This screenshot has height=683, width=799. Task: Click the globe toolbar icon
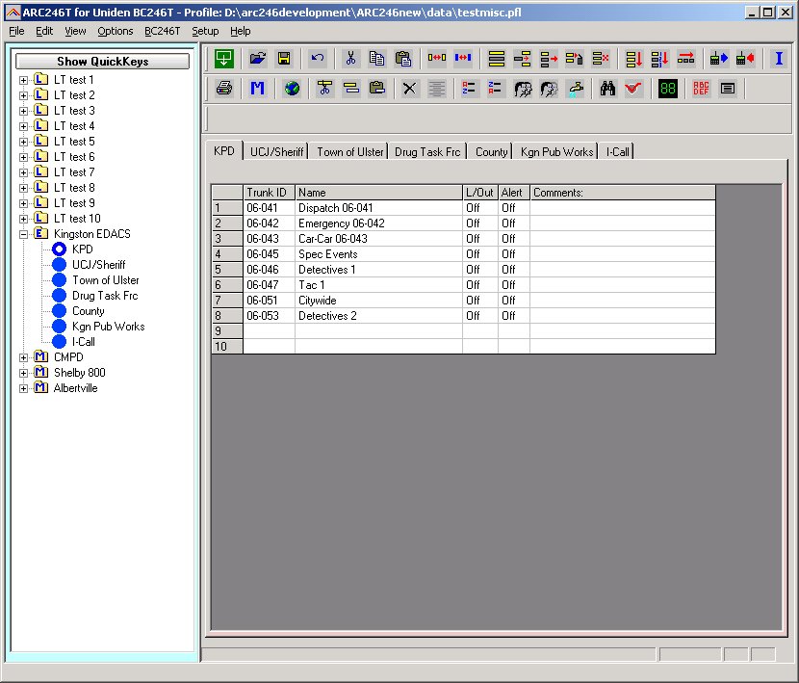(292, 89)
